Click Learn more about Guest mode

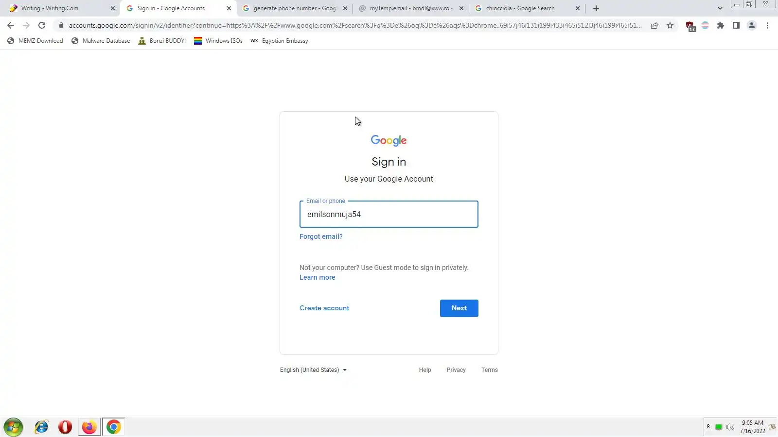coord(318,277)
